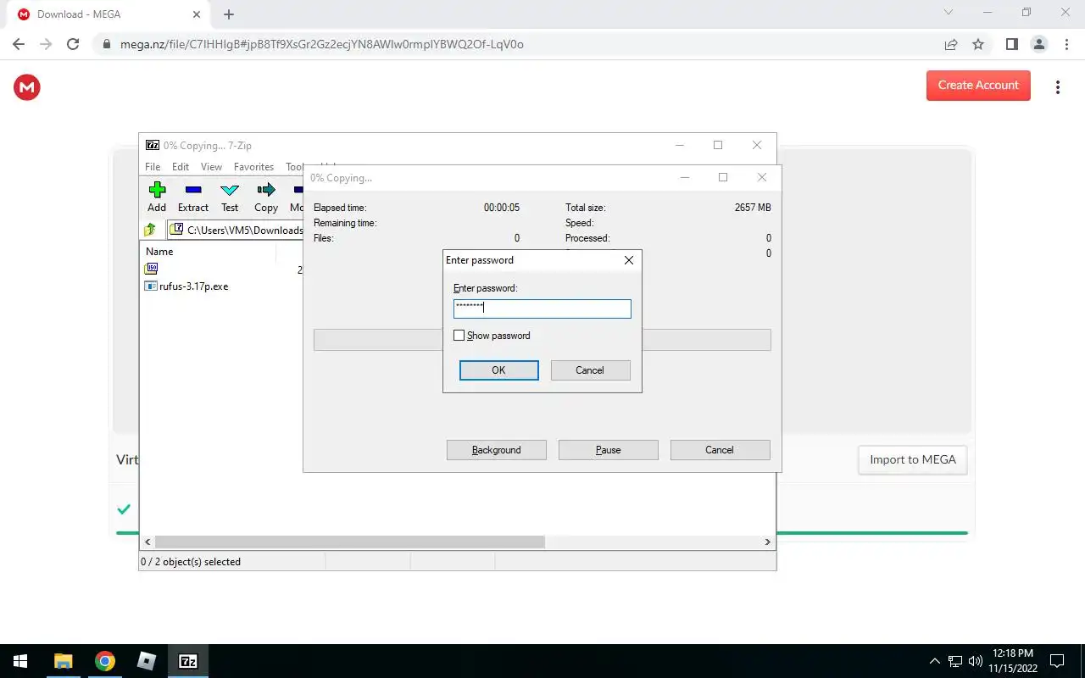Pause the copying operation
The height and width of the screenshot is (678, 1085).
609,450
